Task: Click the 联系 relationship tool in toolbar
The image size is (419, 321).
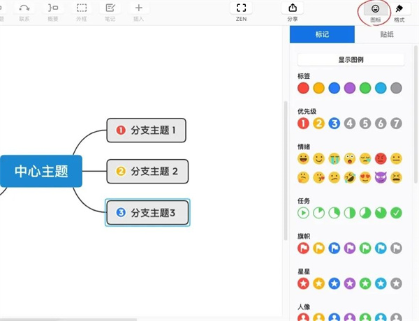Action: click(x=24, y=10)
